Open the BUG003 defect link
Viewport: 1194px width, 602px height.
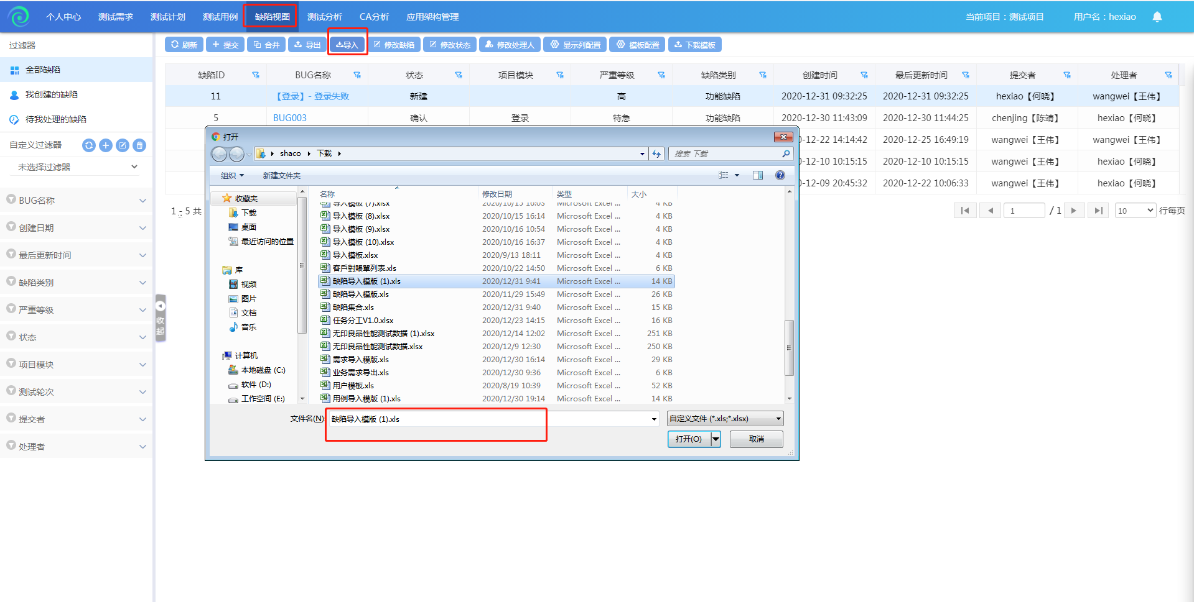[289, 118]
